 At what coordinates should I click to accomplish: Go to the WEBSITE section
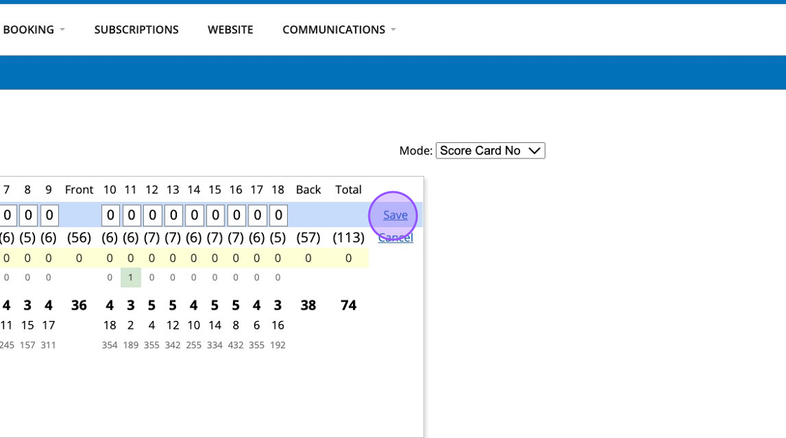230,29
